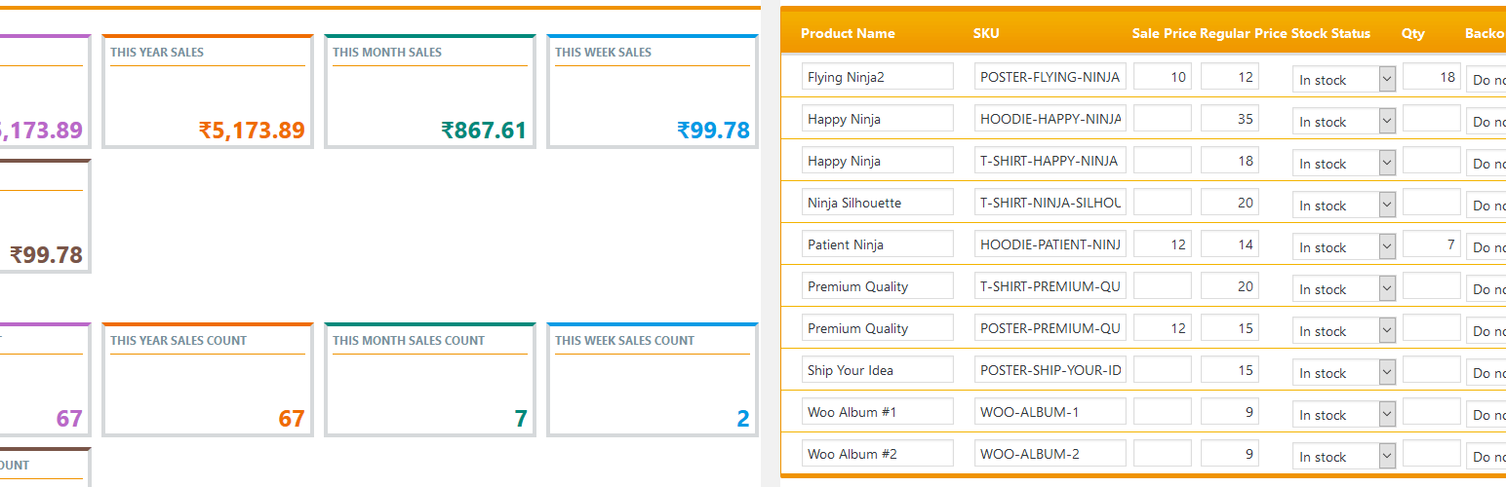Sort by Product Name column header
The width and height of the screenshot is (1506, 487).
848,33
